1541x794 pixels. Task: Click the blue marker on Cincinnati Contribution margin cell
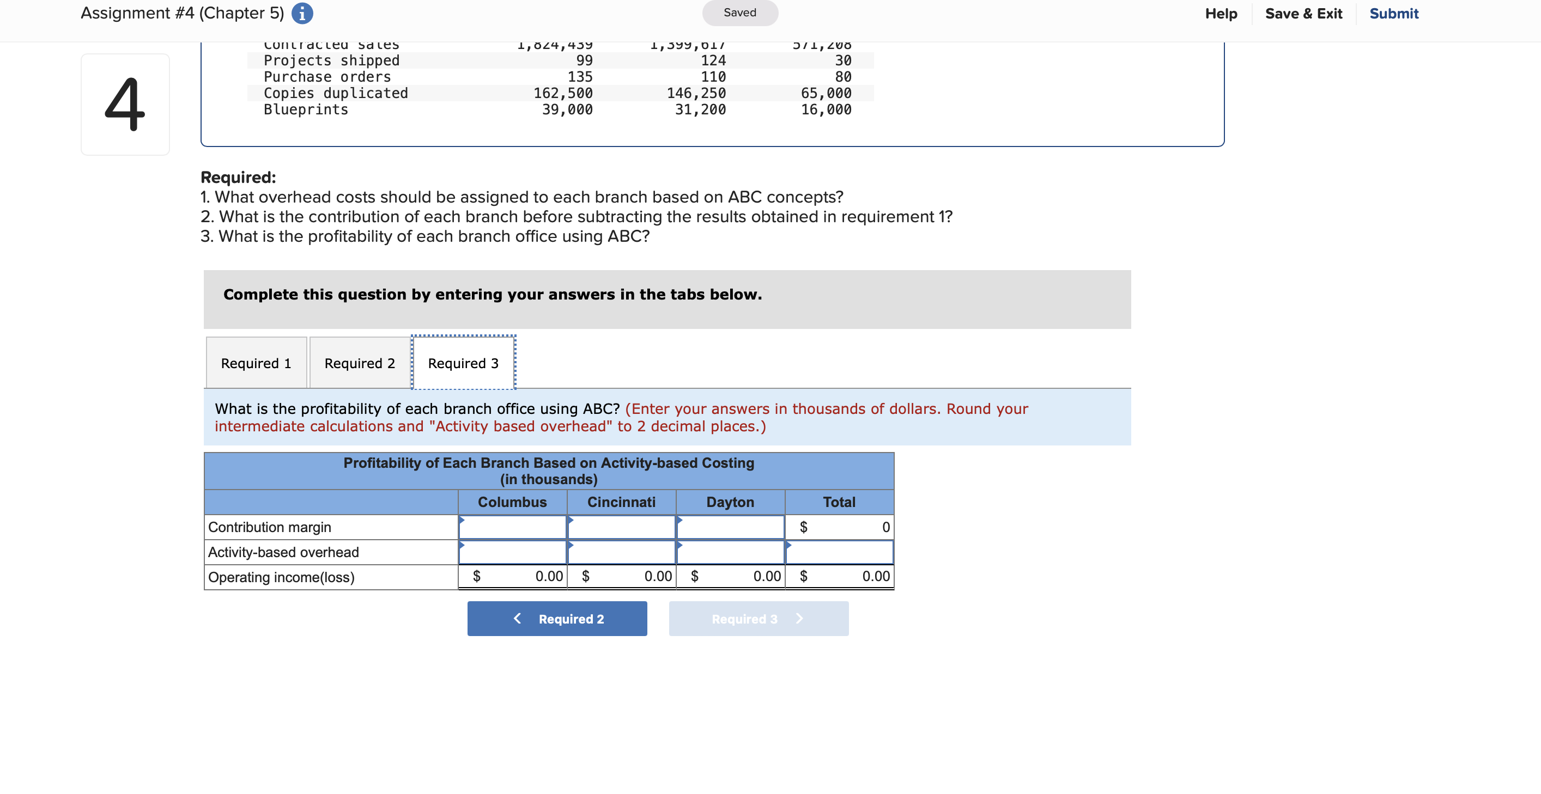point(570,521)
